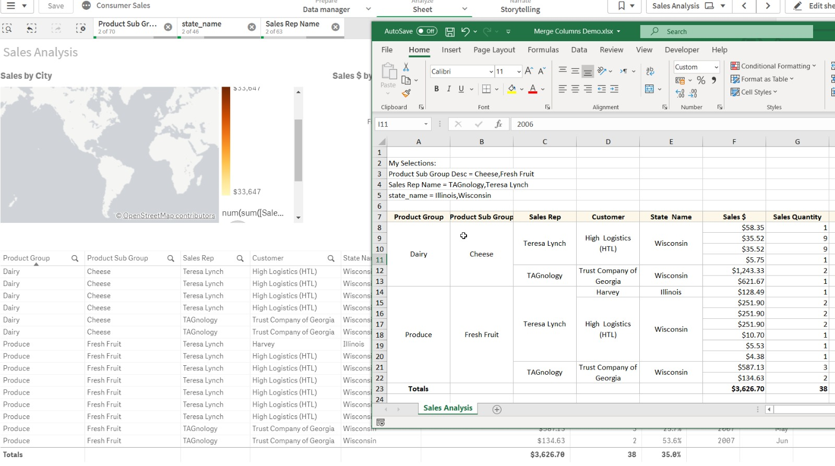Expand the Custom number format dropdown

[x=716, y=67]
